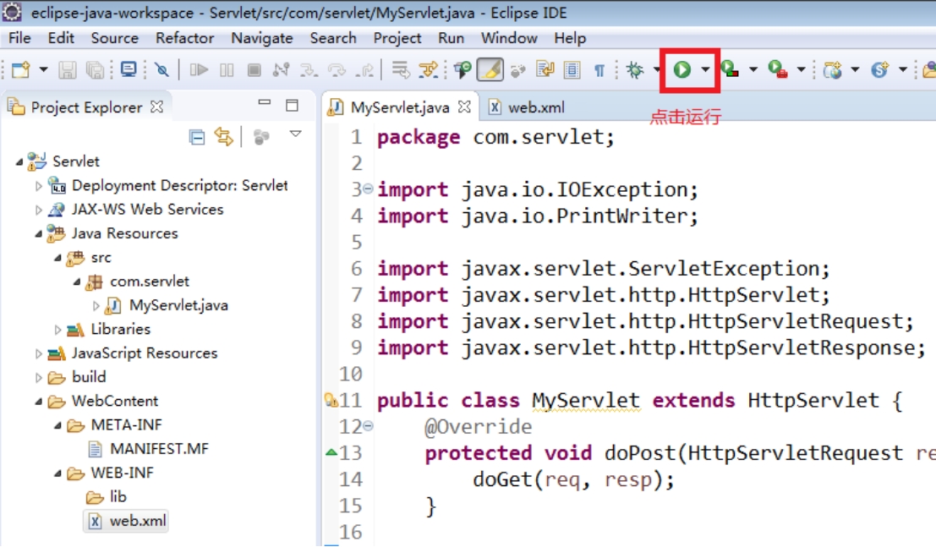Open Project Explorer View Menu triangle

[x=295, y=134]
